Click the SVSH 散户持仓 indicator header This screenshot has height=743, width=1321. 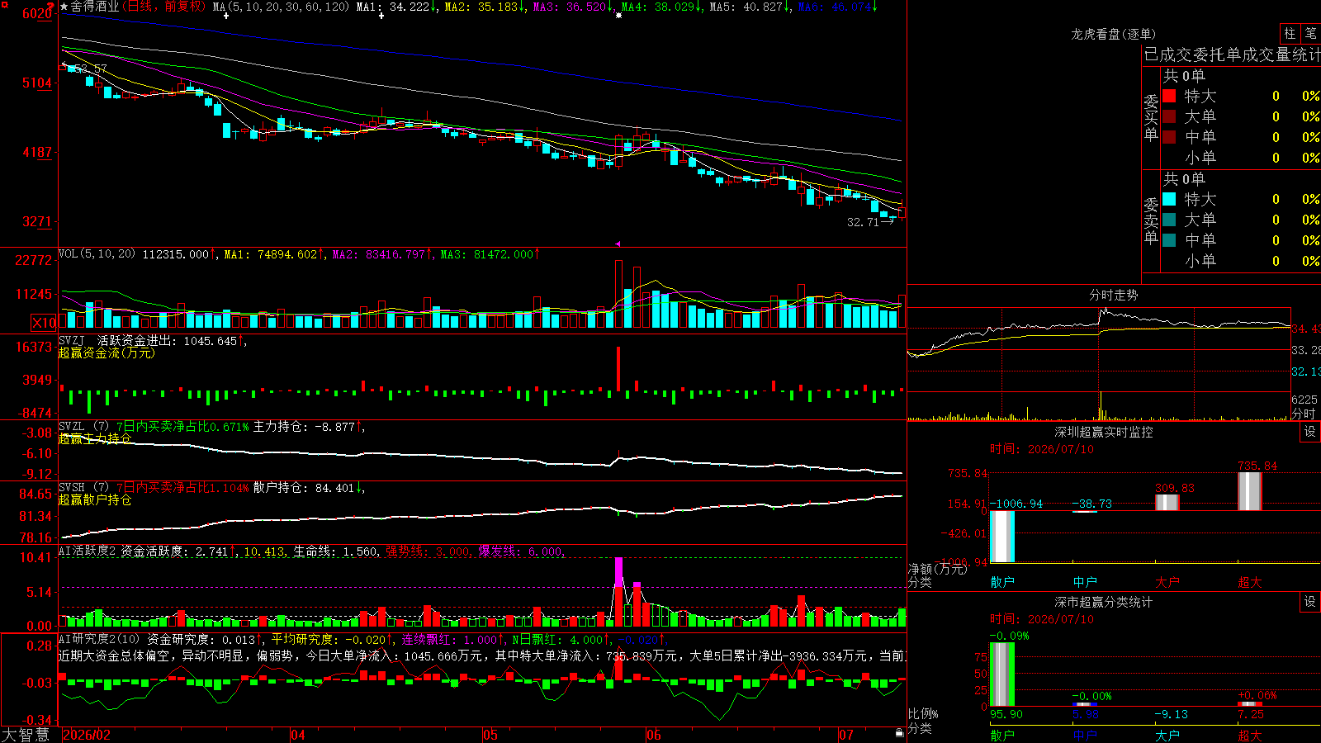(211, 488)
